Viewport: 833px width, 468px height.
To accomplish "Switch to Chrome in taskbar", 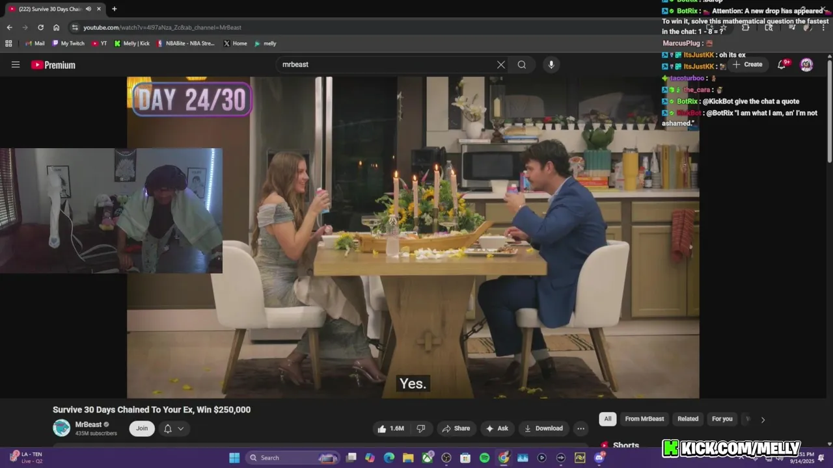I will [504, 458].
